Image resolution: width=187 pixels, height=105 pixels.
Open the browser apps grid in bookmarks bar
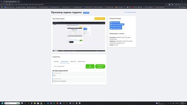coord(2,7)
